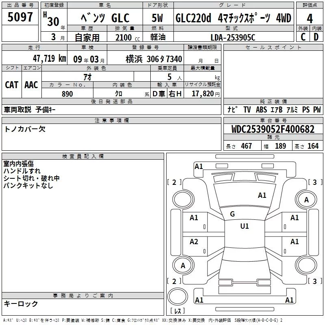Select the 検査員記入欄 section header
Viewport: 325px width, 325px height.
point(83,156)
